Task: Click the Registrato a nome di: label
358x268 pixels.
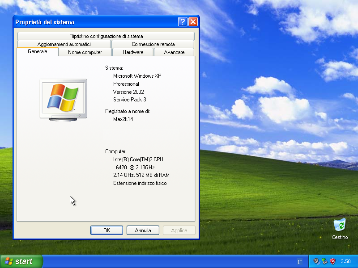Action: point(128,111)
